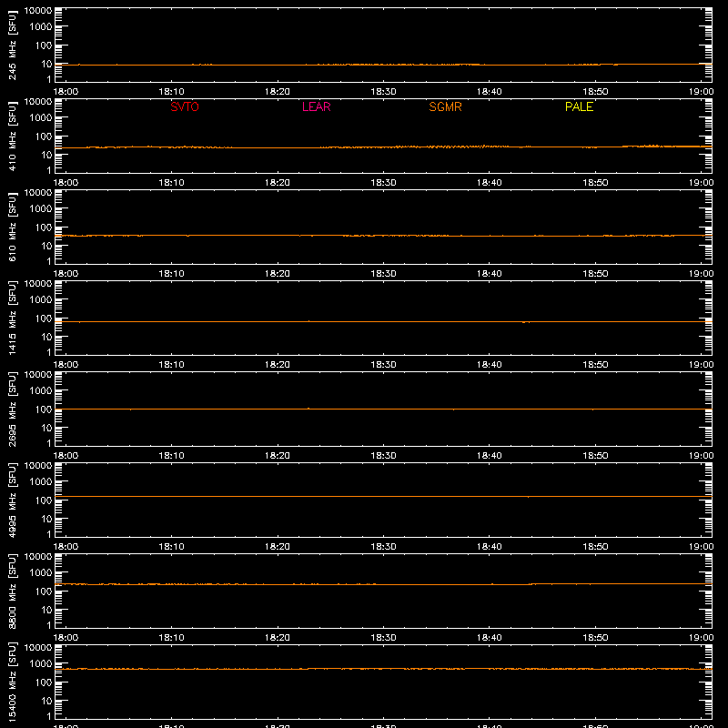
Task: Click '18:20' time label of the 2695 MHz plot
Action: (278, 456)
